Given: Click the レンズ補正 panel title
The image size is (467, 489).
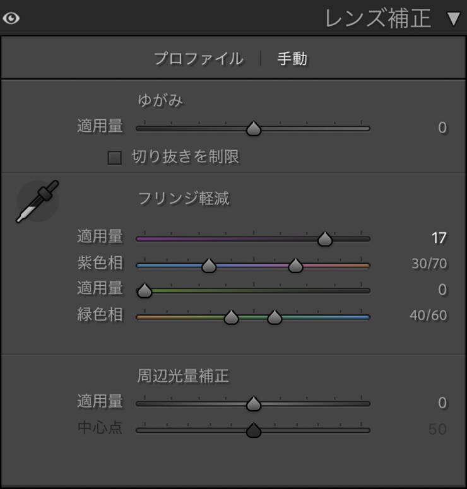Looking at the screenshot, I should tap(378, 18).
